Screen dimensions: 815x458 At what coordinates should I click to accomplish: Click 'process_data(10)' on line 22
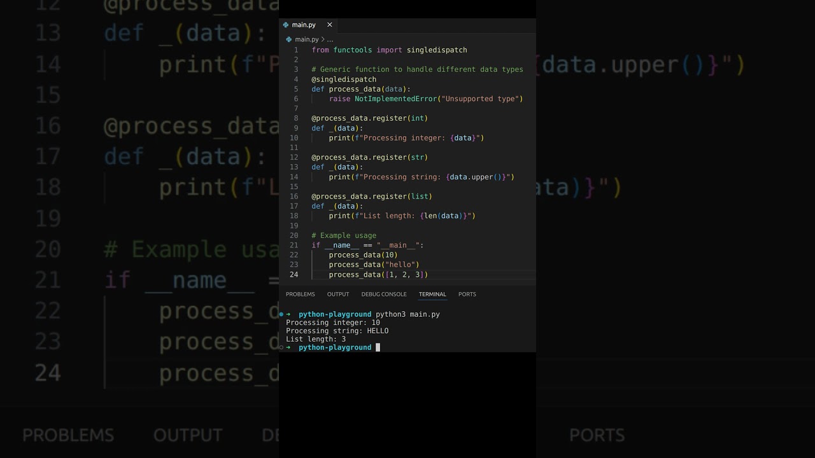point(364,255)
